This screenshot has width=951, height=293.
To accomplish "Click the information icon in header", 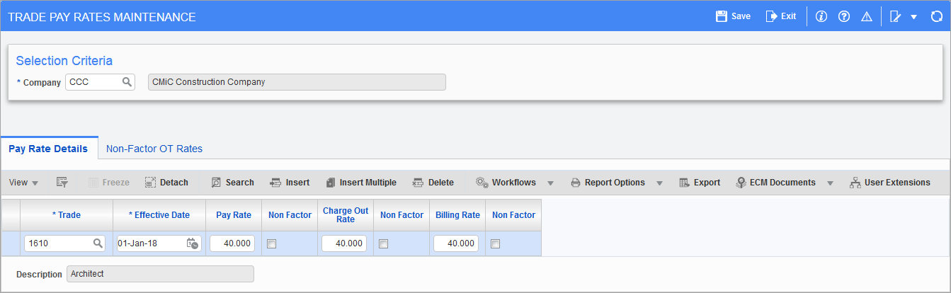I will pyautogui.click(x=821, y=16).
